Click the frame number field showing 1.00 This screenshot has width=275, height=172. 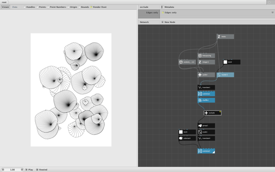click(x=12, y=170)
